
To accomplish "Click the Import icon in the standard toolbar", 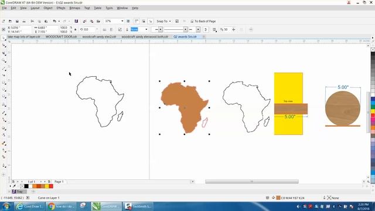I will click(84, 21).
